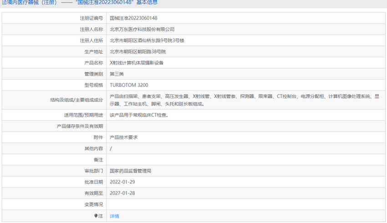Click the 其他内容 row label
Screen dimensions: 387x223
93,148
